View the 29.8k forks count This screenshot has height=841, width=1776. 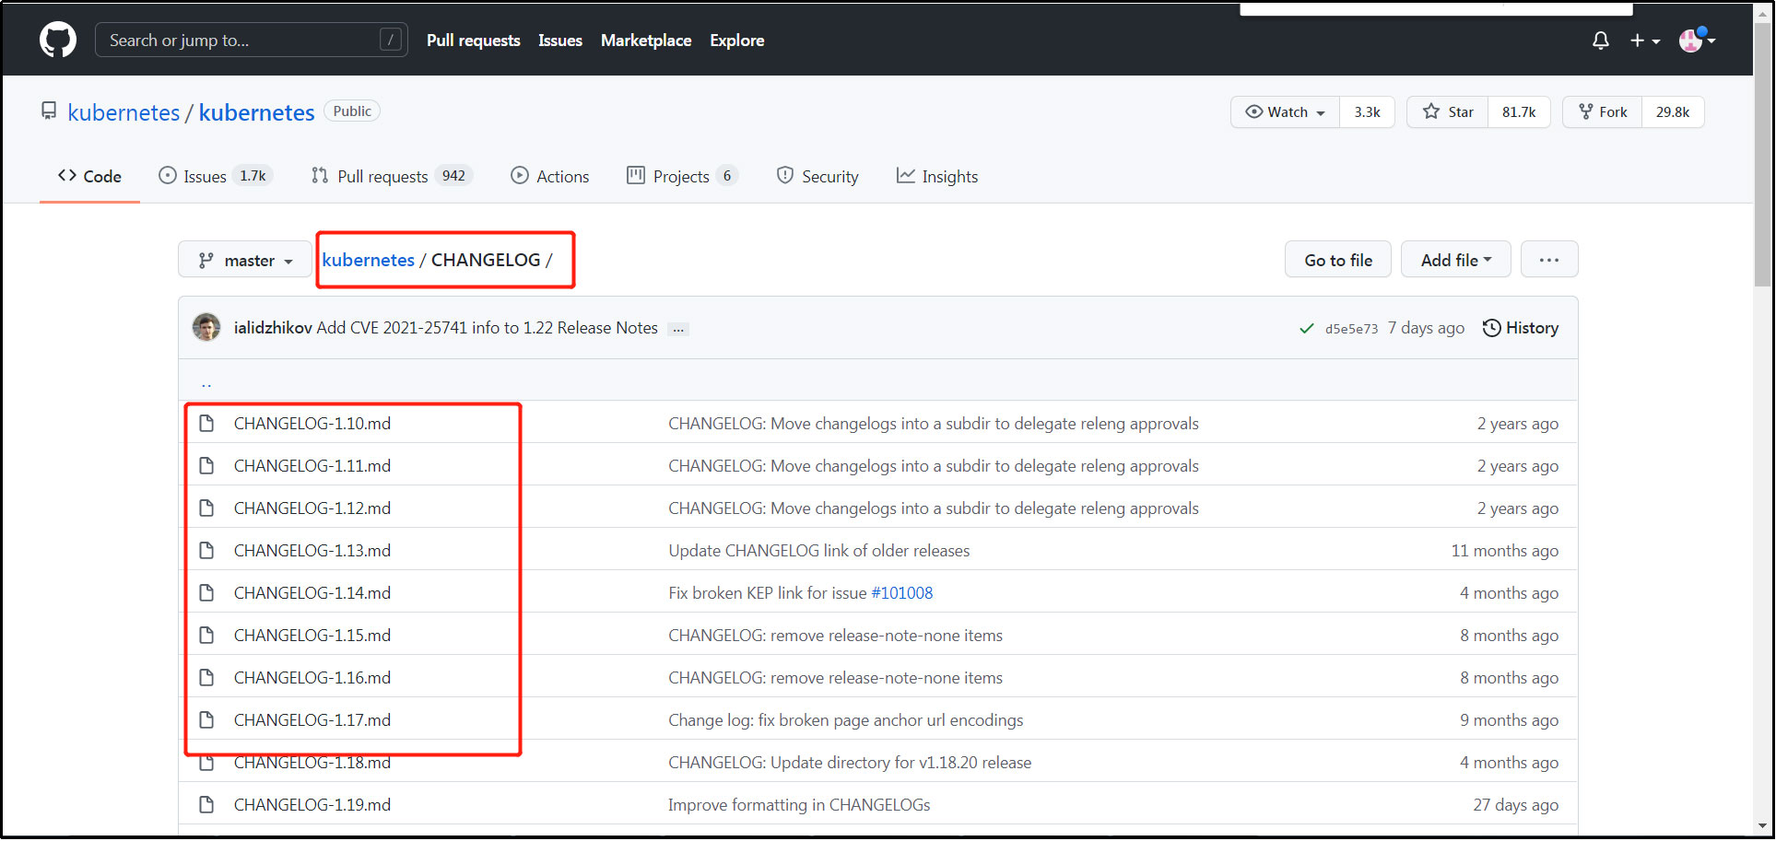1673,111
